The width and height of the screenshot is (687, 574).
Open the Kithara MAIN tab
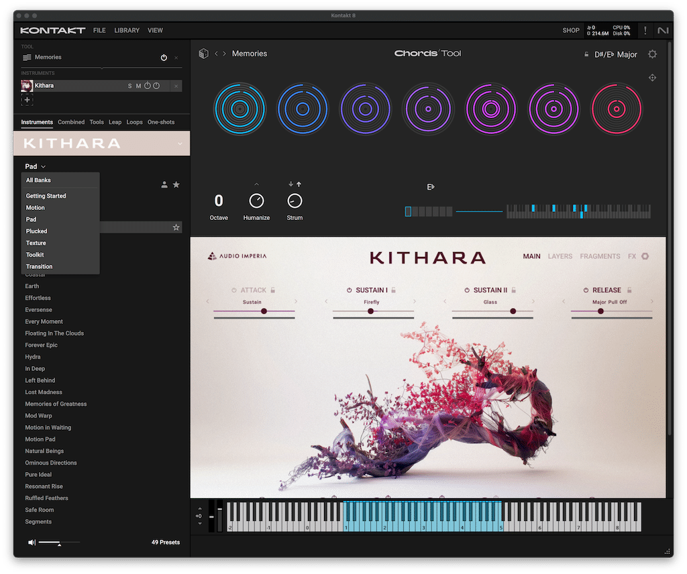pos(531,257)
